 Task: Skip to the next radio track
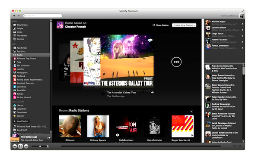(x=176, y=62)
